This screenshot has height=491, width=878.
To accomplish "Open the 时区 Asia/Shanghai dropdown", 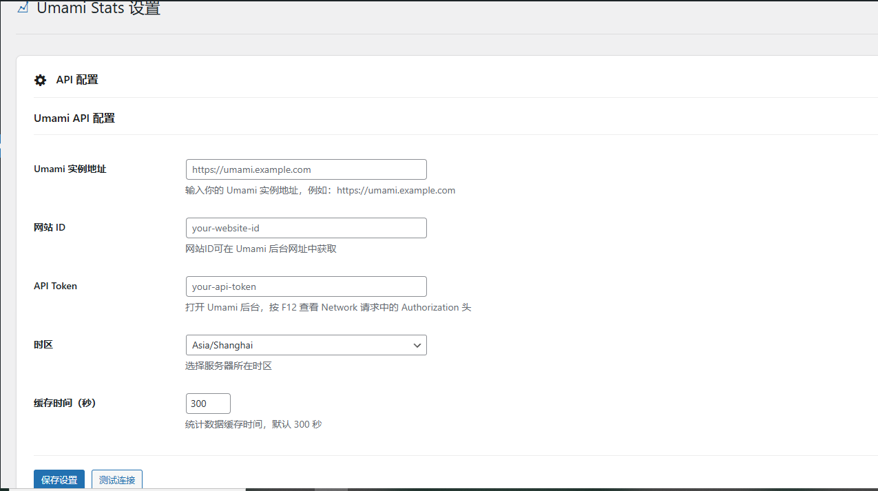I will tap(306, 345).
